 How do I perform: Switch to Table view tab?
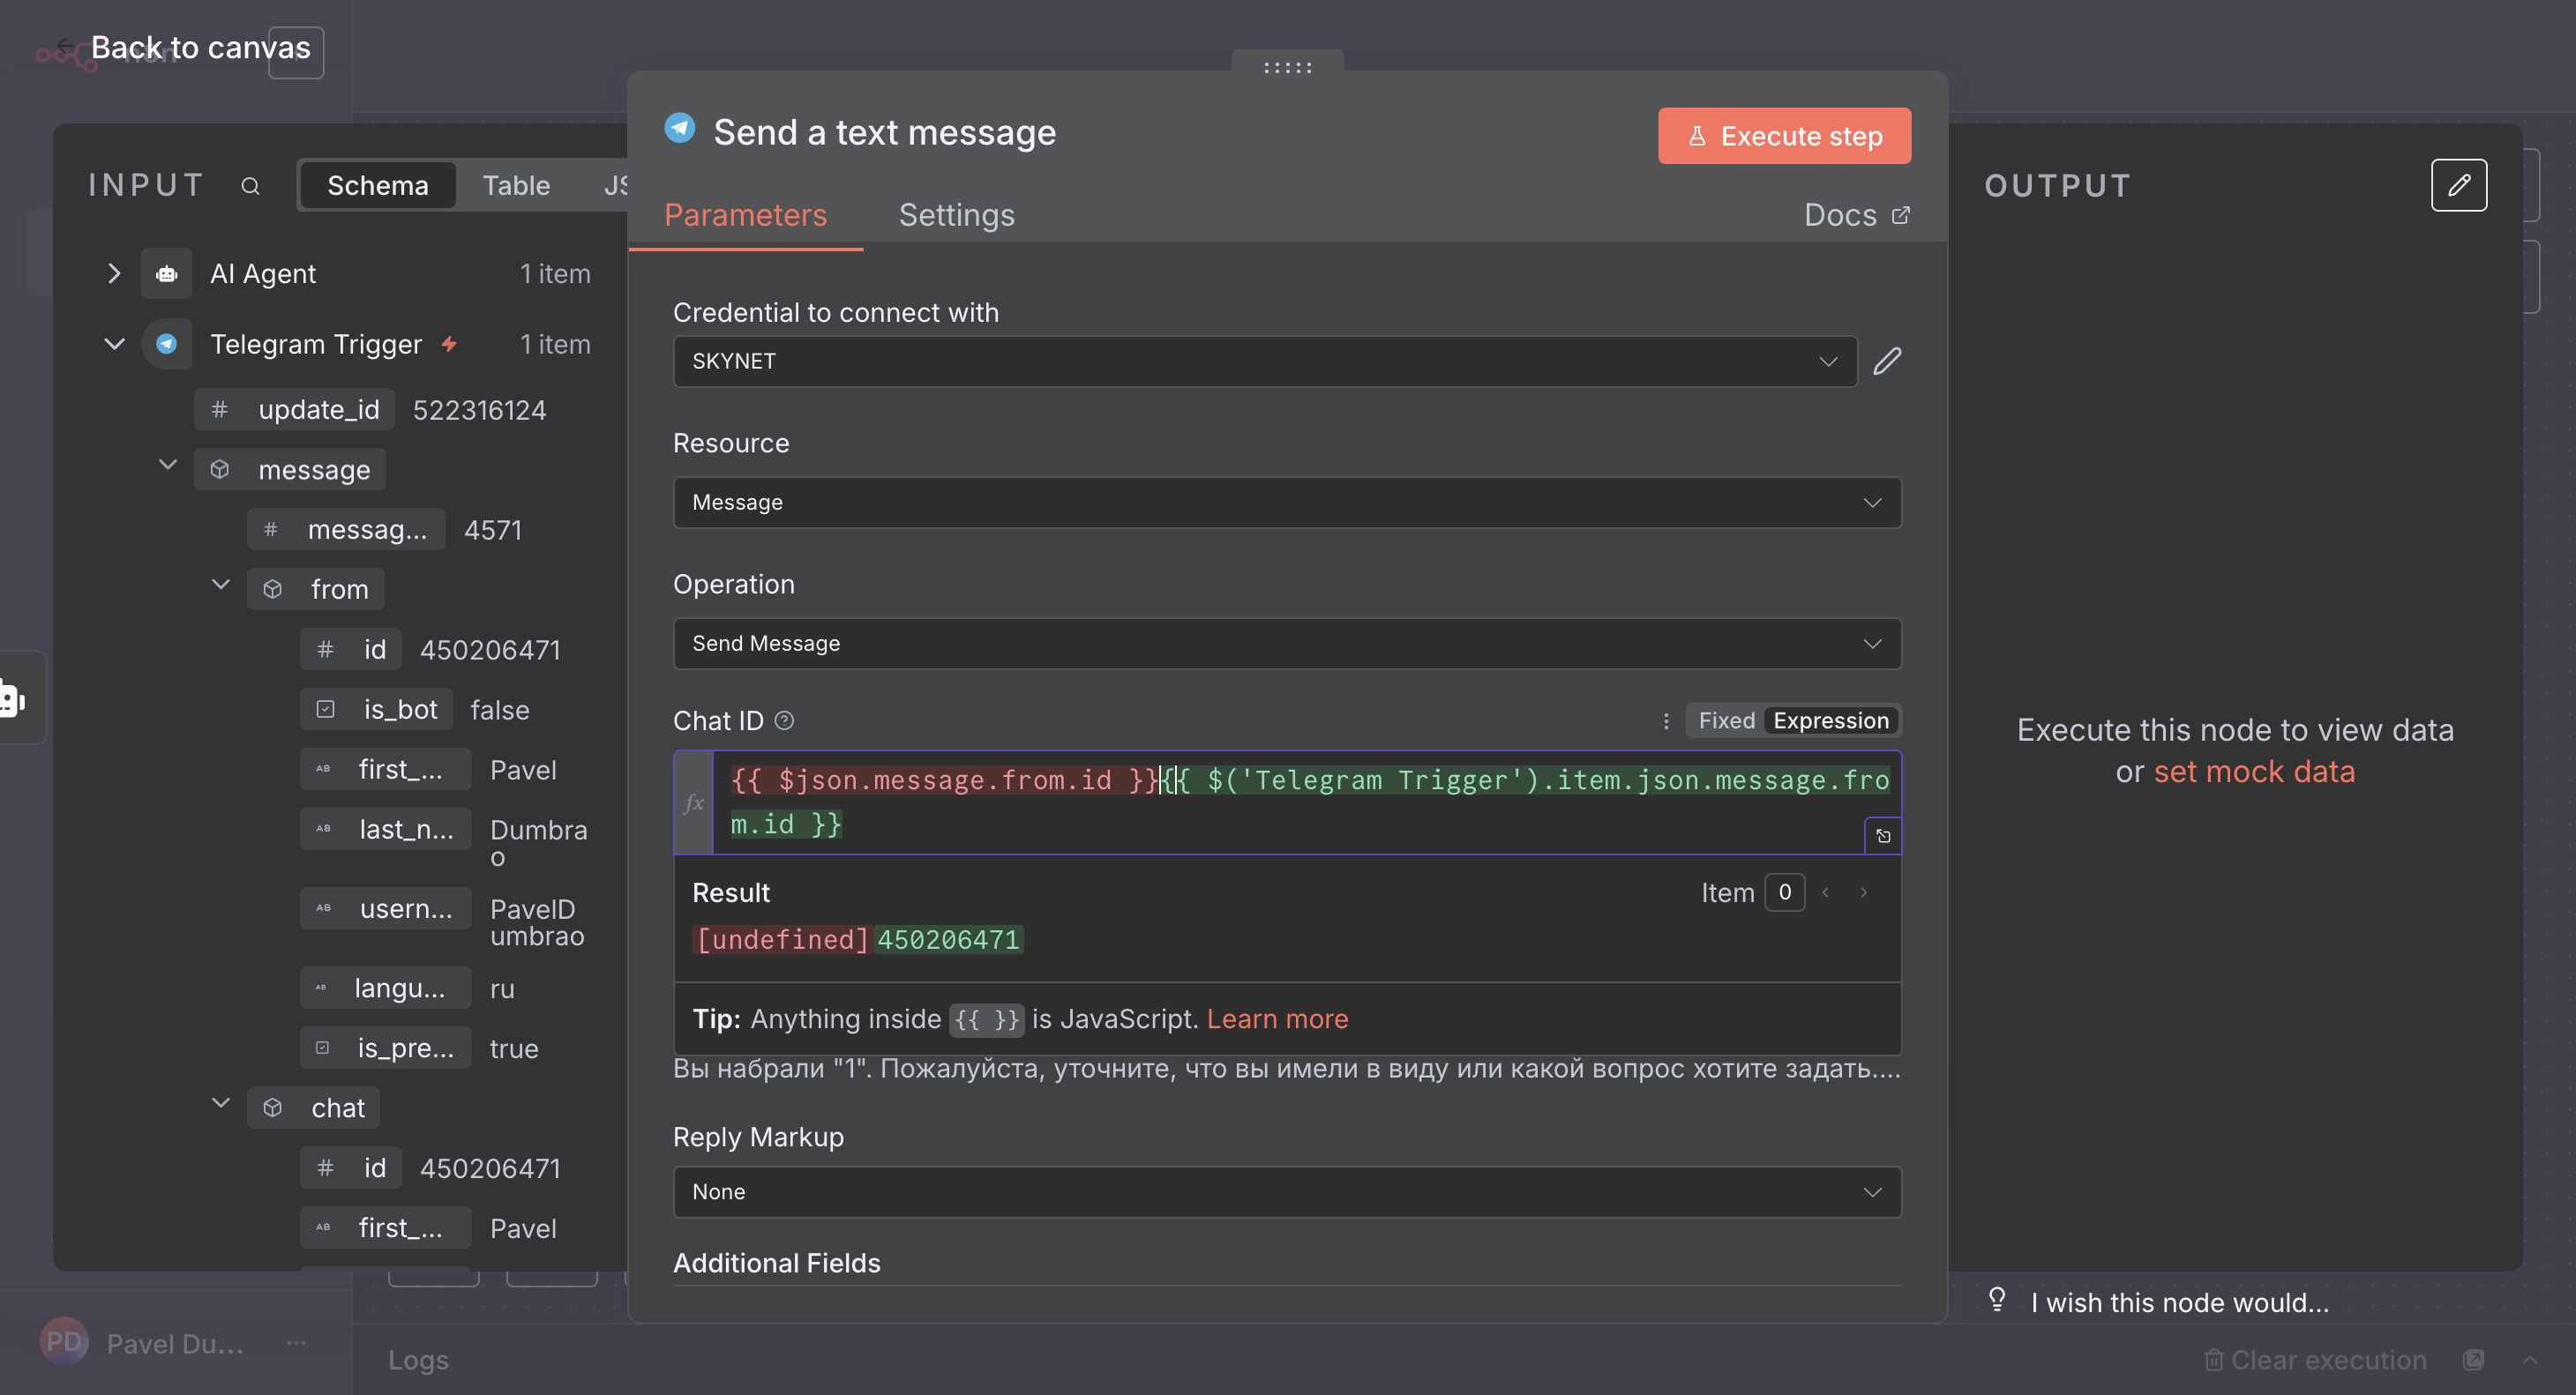pyautogui.click(x=516, y=186)
